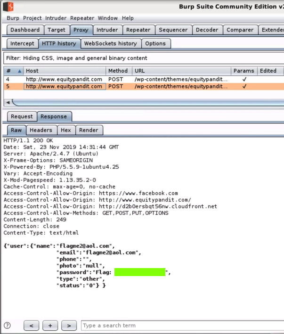Click the 'HTTP/1.1 200 OK' status line
Screen dimensions: 284x334
click(x=28, y=140)
